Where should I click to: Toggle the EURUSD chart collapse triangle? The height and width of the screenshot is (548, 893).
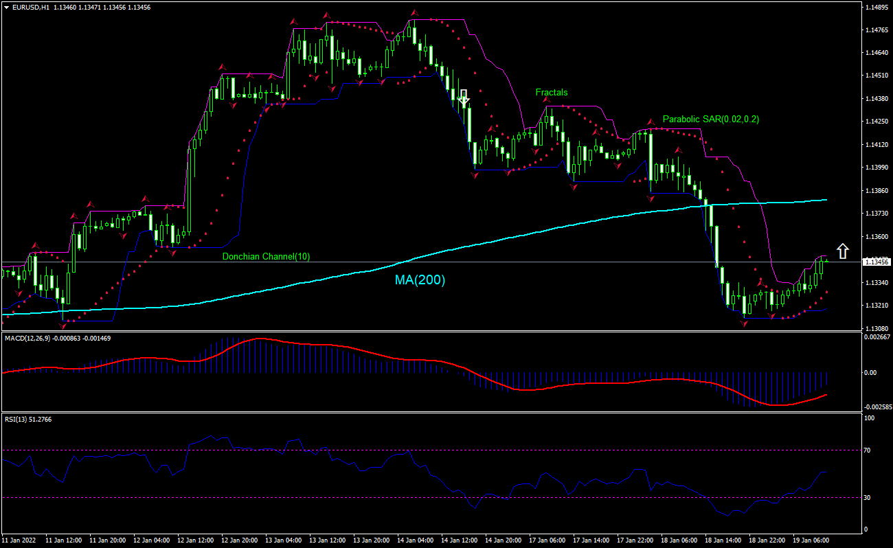(x=5, y=8)
